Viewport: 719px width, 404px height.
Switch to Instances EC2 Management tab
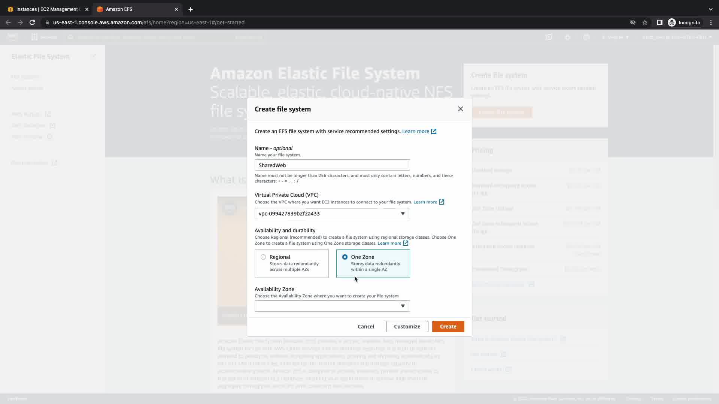pos(47,9)
